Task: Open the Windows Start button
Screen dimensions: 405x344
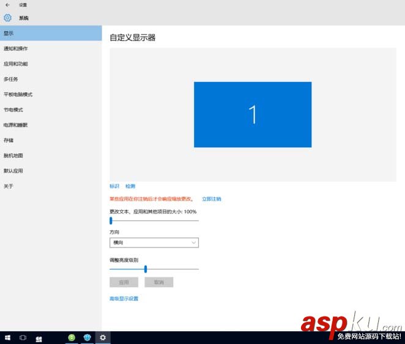Action: click(x=7, y=337)
